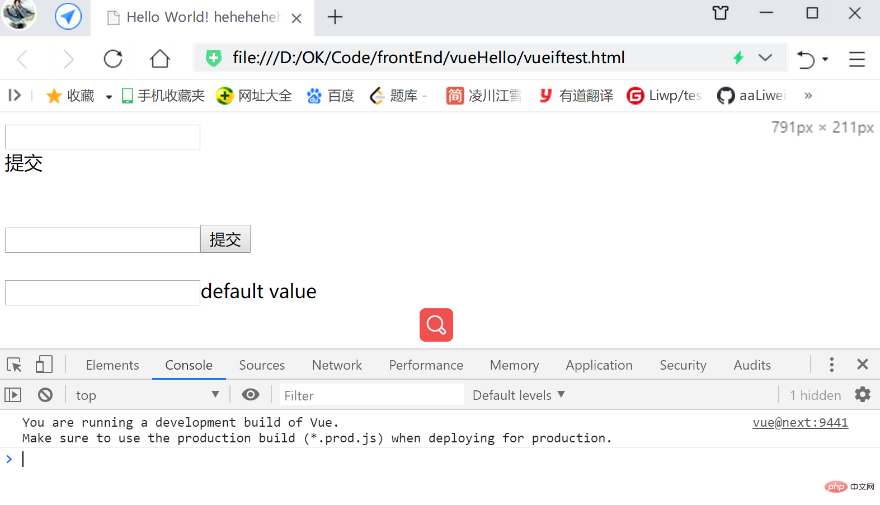Show more bookmarks with the double chevron
The width and height of the screenshot is (880, 505).
(808, 96)
